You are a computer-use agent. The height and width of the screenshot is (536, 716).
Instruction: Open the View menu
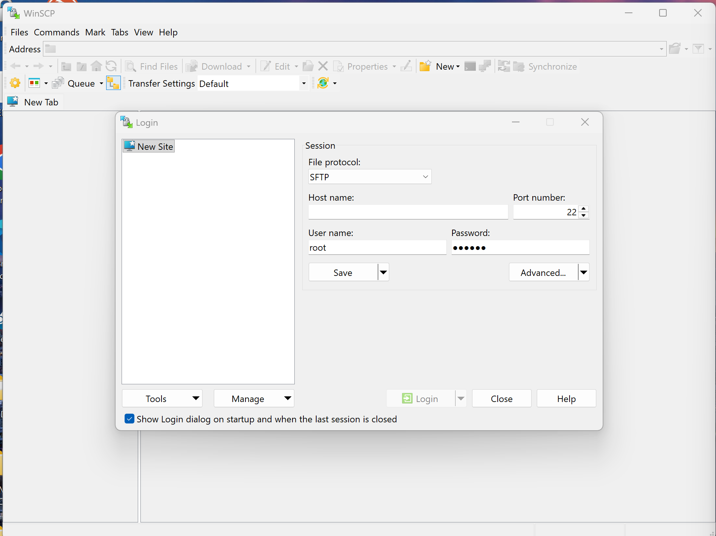tap(143, 32)
